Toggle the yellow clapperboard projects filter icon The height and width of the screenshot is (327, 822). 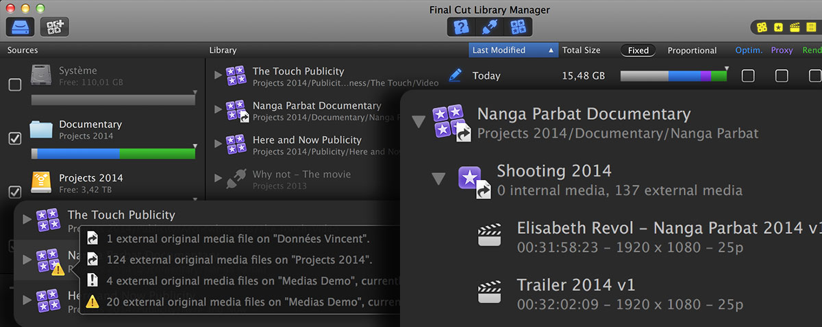[795, 27]
